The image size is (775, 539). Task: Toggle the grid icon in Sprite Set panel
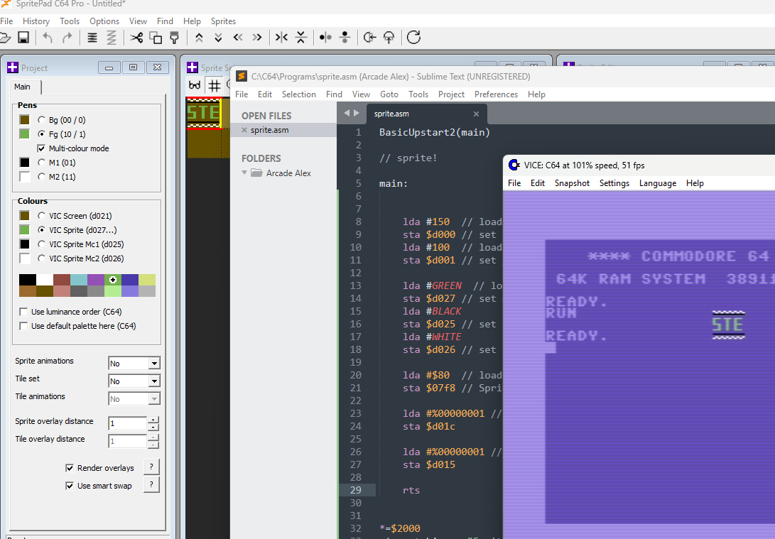213,85
